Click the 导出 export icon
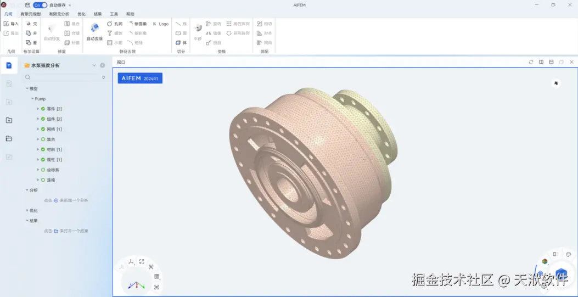The width and height of the screenshot is (578, 297). (6, 33)
